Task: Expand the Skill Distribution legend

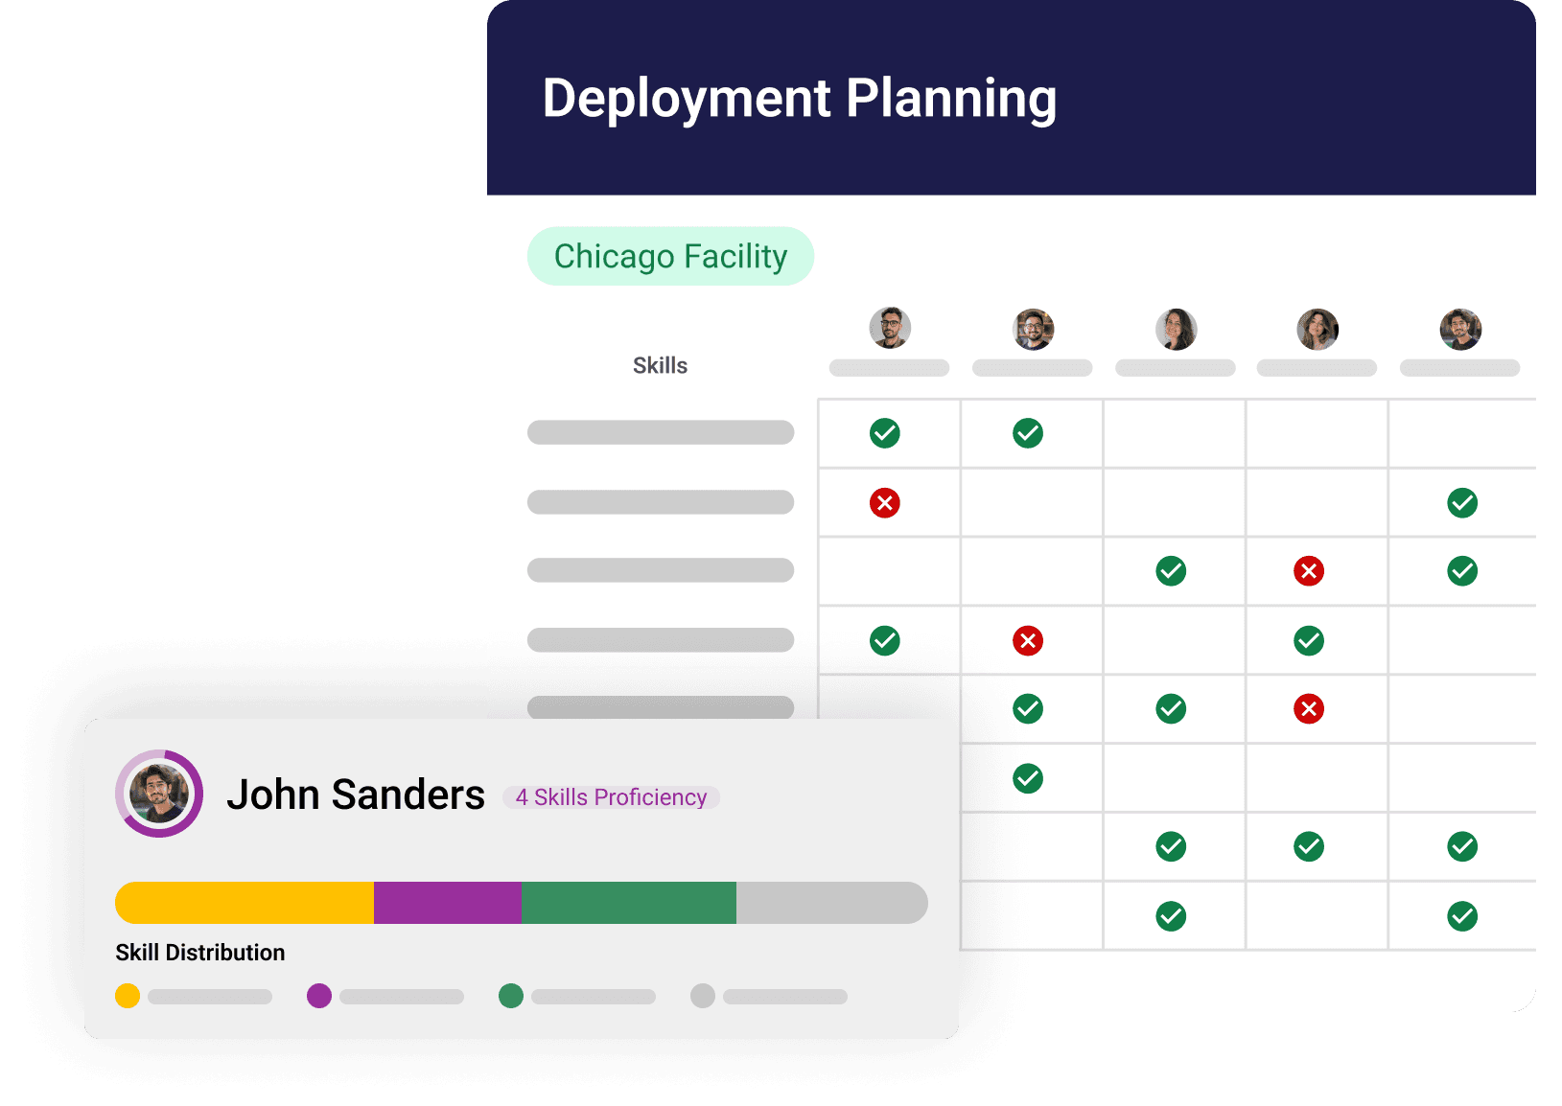Action: [x=200, y=952]
